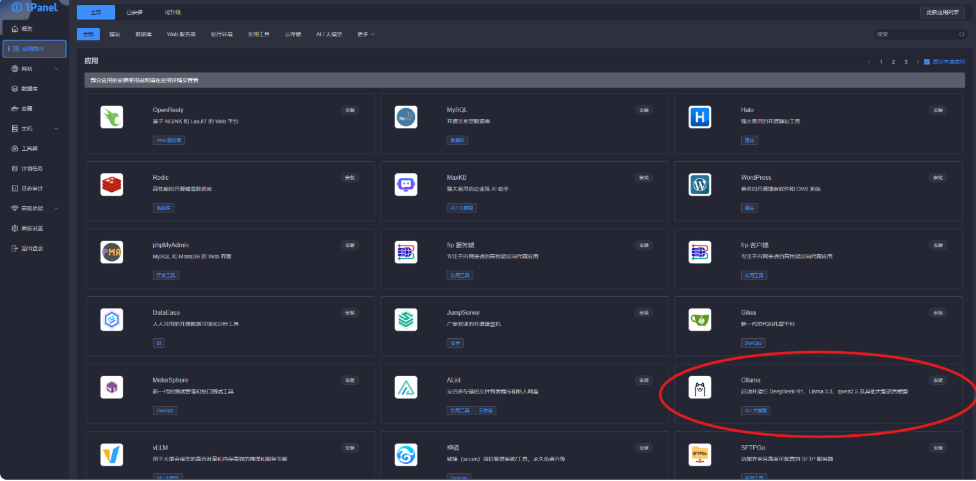Click 安装 button for MySQL
Image resolution: width=976 pixels, height=481 pixels.
coord(644,110)
